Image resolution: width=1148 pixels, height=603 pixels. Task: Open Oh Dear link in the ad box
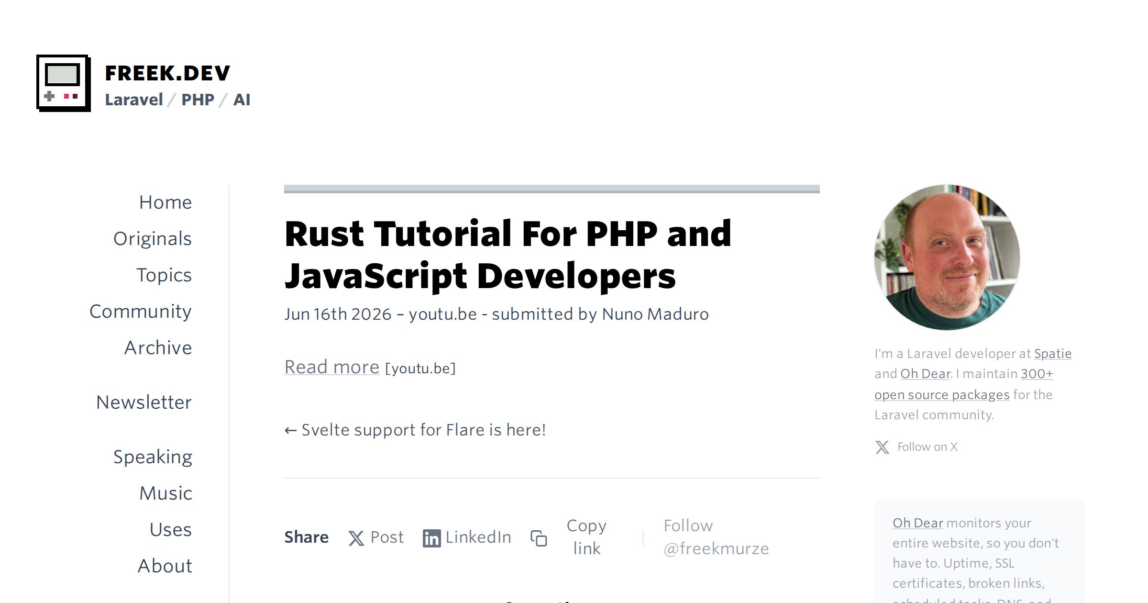[918, 523]
